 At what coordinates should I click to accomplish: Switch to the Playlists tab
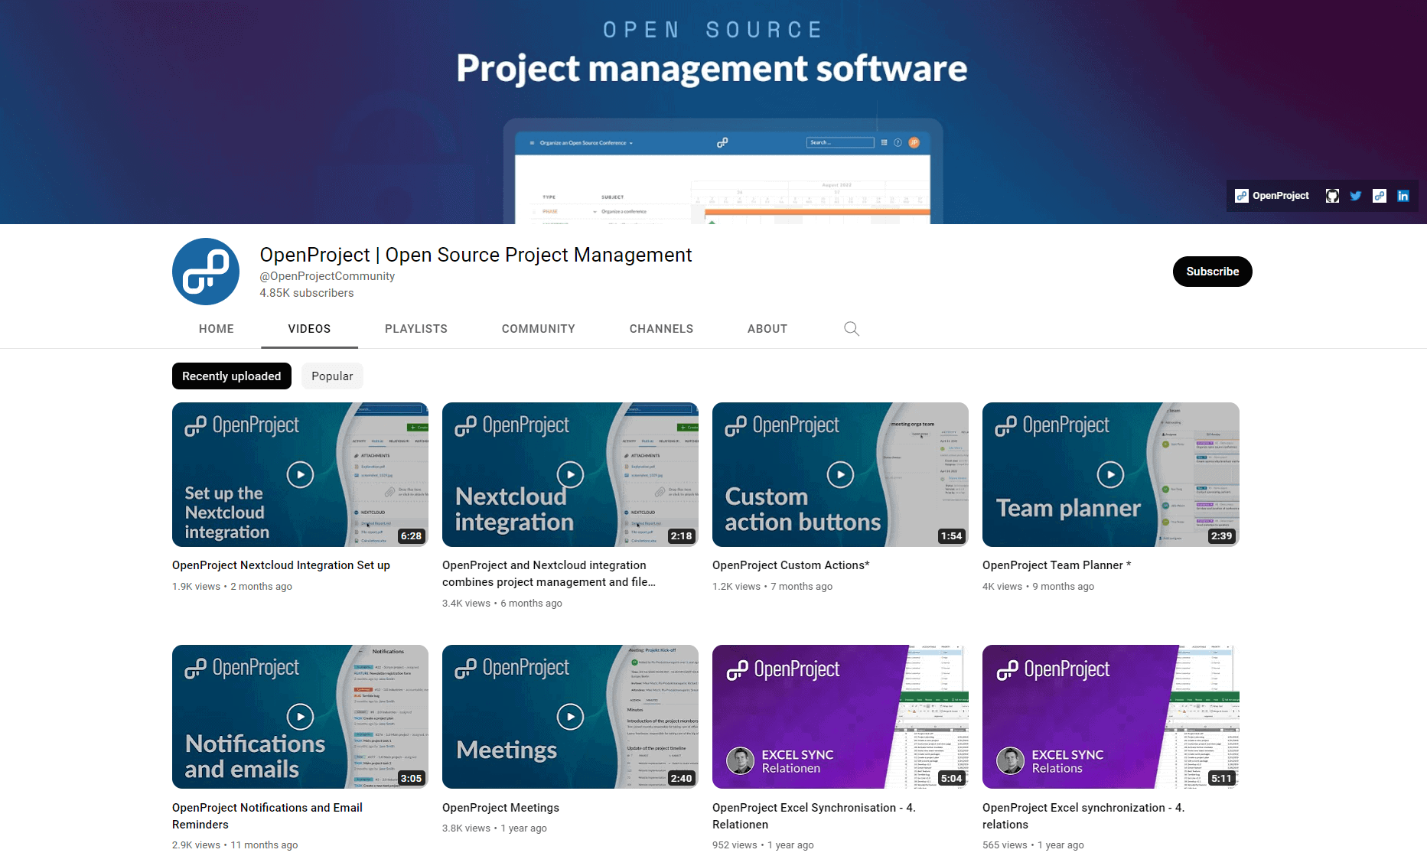(x=416, y=329)
